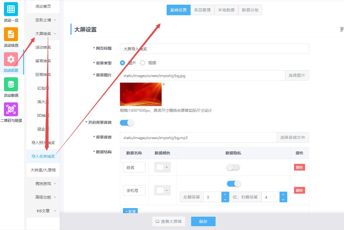
Task: Open 留言抽奖 submenu item
Action: [43, 61]
